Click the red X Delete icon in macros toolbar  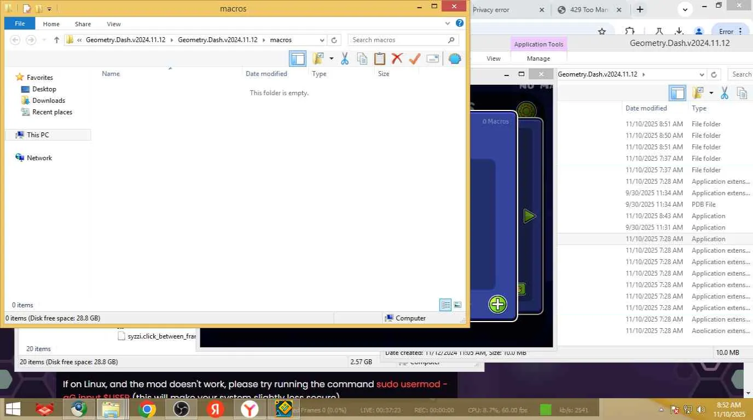coord(397,59)
